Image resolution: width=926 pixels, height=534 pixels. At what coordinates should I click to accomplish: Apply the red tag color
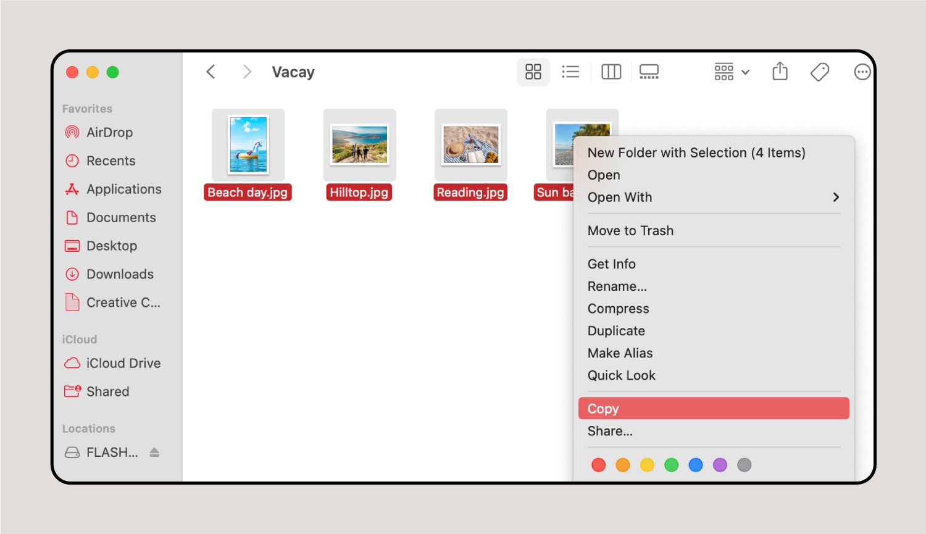598,465
